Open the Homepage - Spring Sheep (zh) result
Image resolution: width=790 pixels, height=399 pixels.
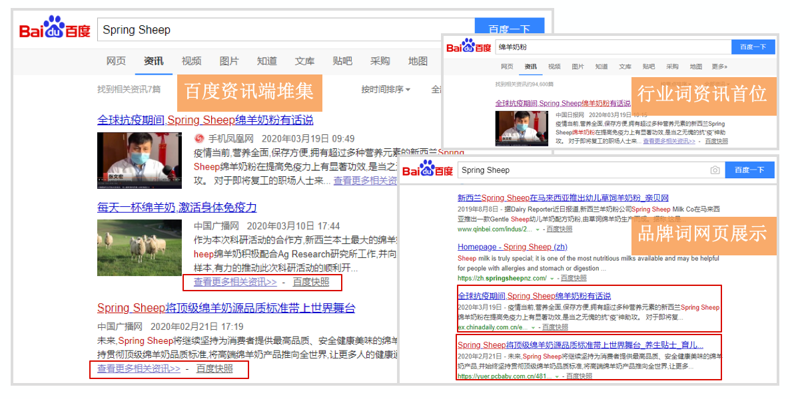point(512,247)
